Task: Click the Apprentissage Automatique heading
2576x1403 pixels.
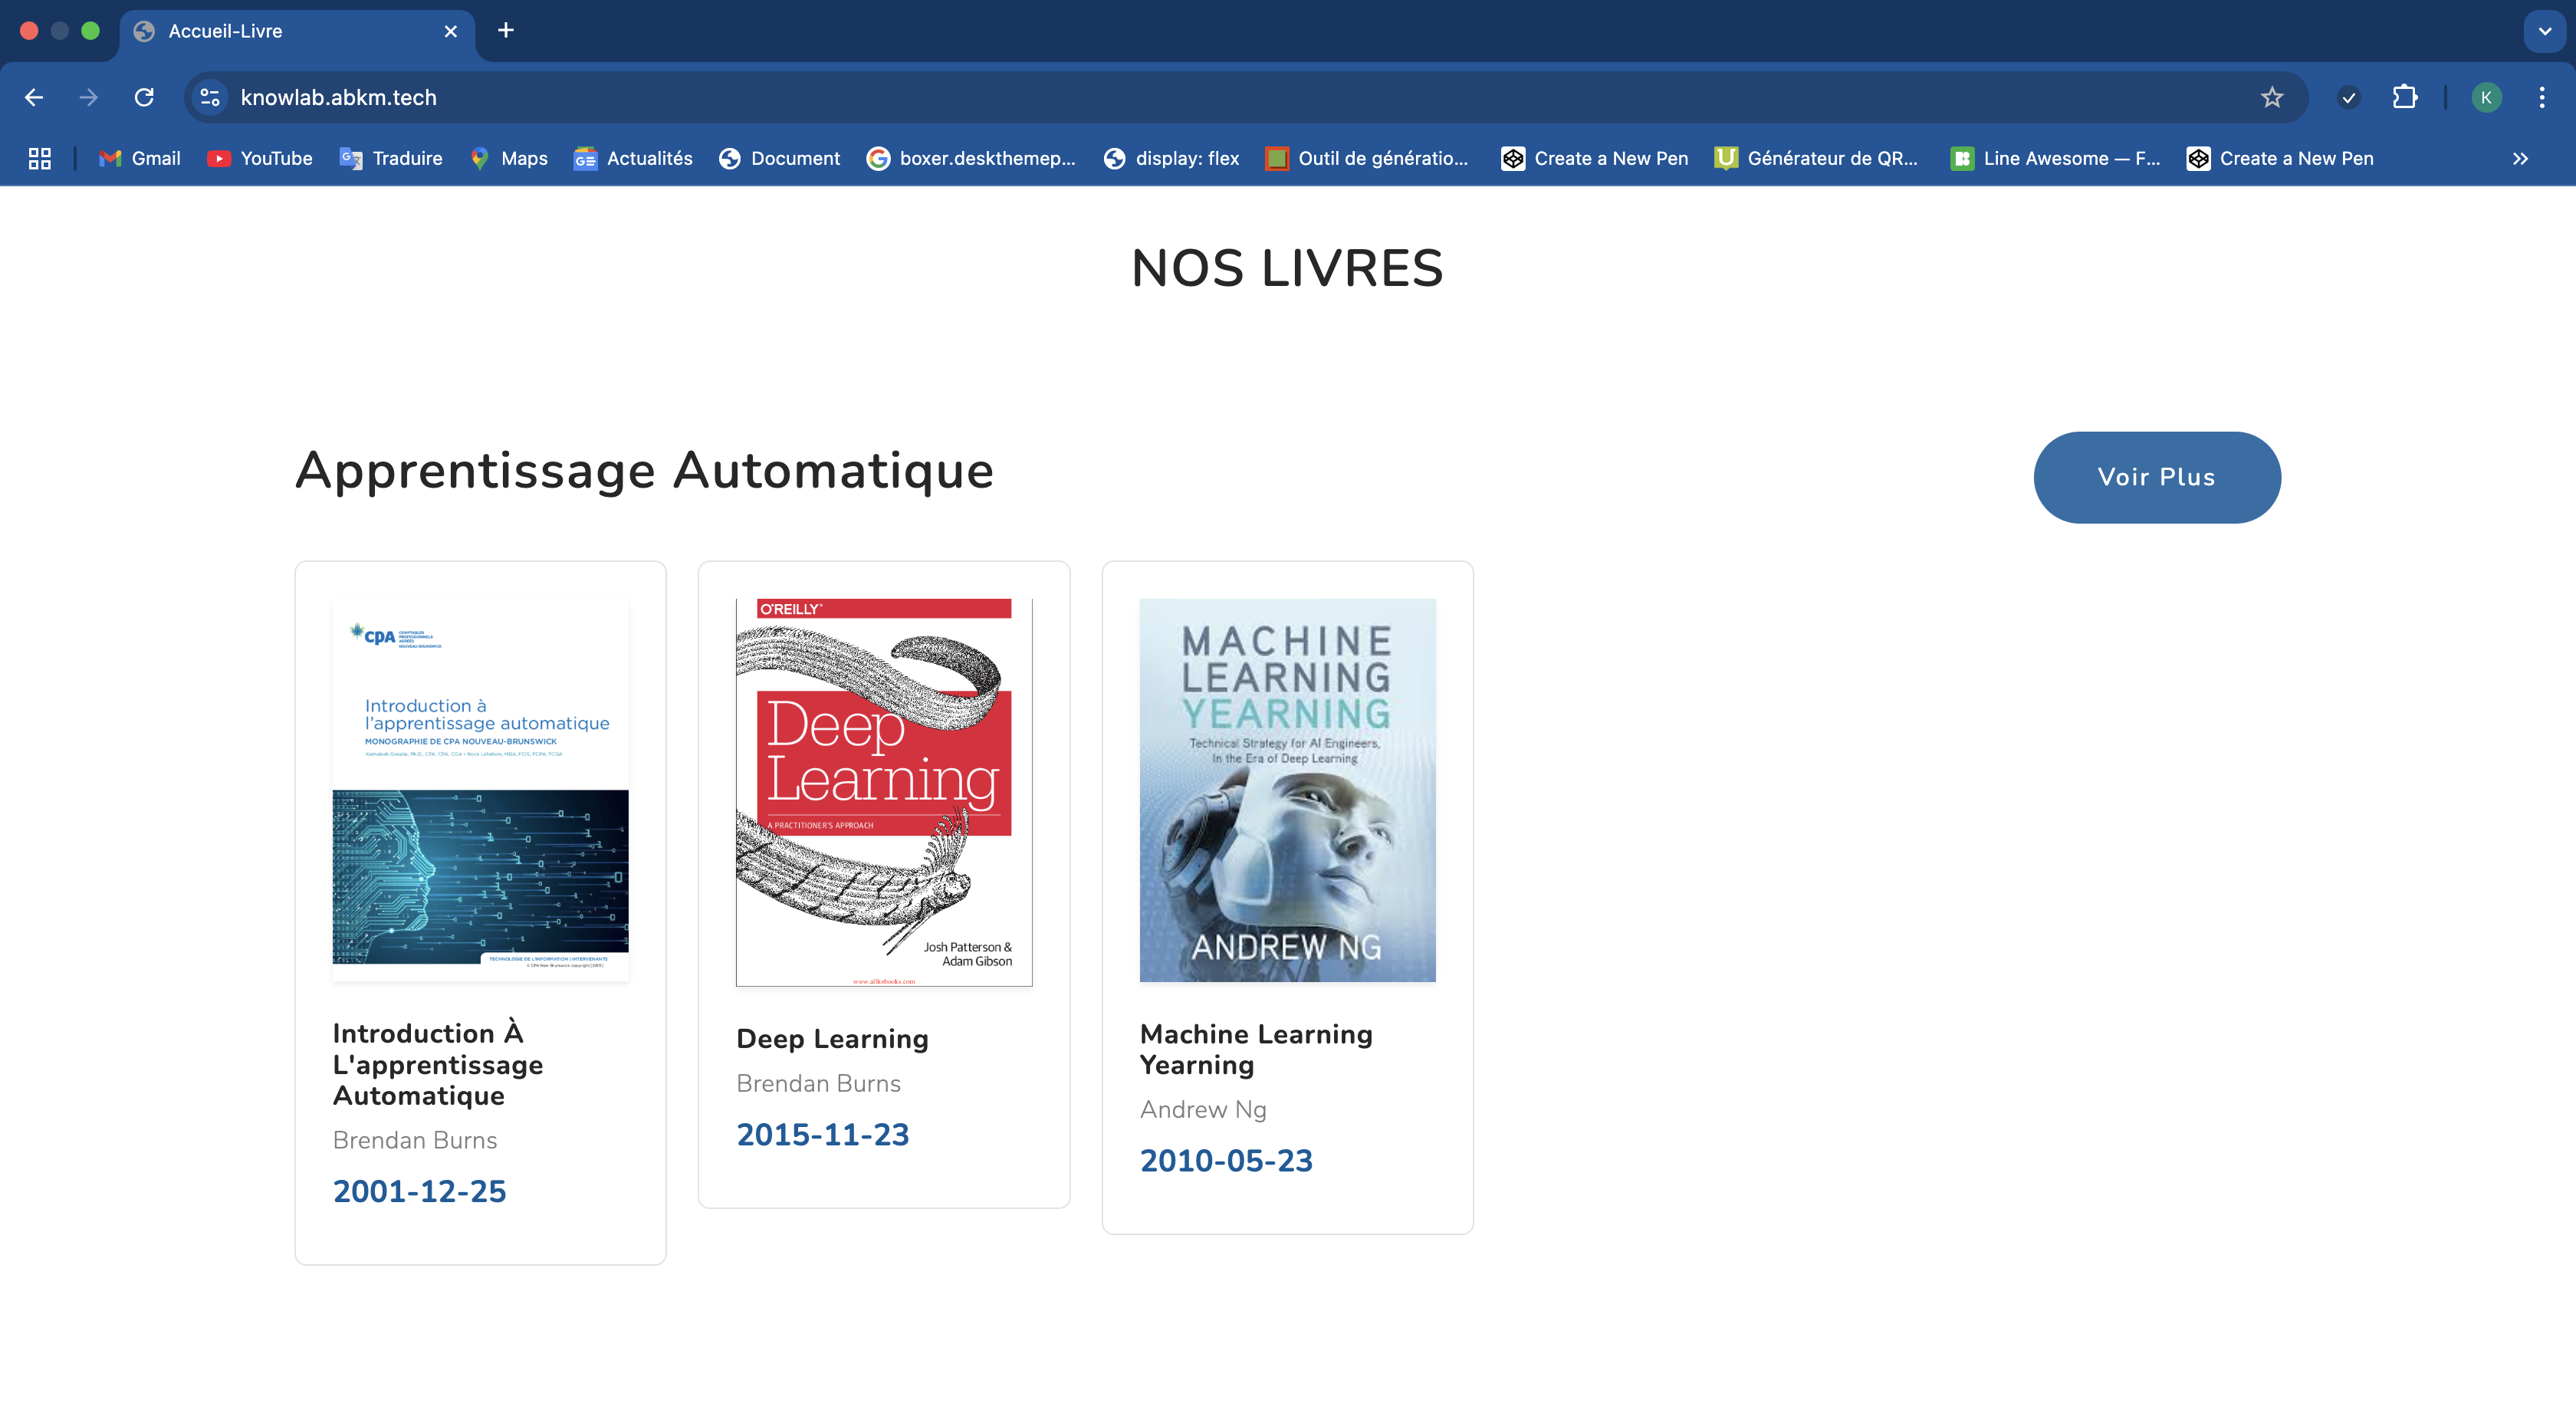Action: click(644, 470)
